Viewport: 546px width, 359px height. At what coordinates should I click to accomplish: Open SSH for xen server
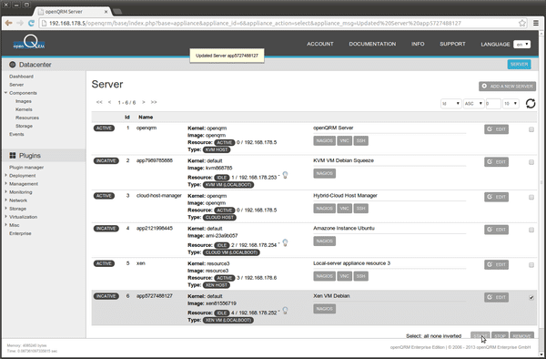(360, 276)
